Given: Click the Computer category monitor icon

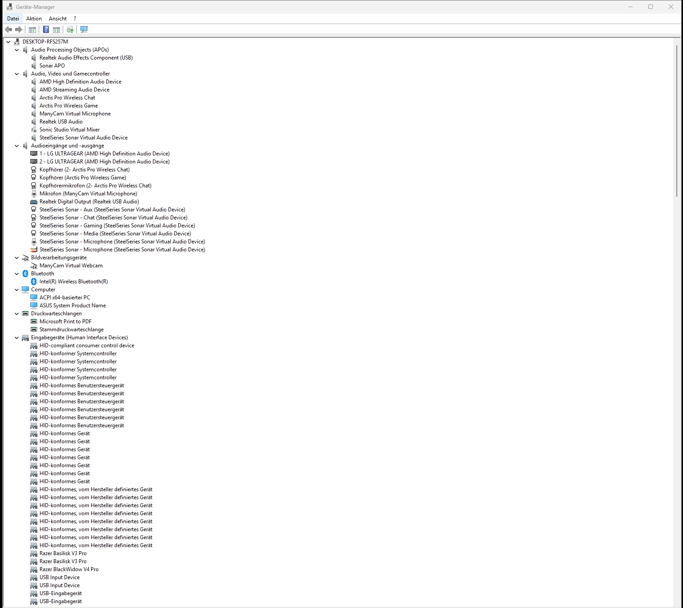Looking at the screenshot, I should (x=25, y=290).
